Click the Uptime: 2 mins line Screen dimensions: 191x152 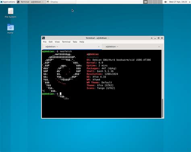point(97,66)
